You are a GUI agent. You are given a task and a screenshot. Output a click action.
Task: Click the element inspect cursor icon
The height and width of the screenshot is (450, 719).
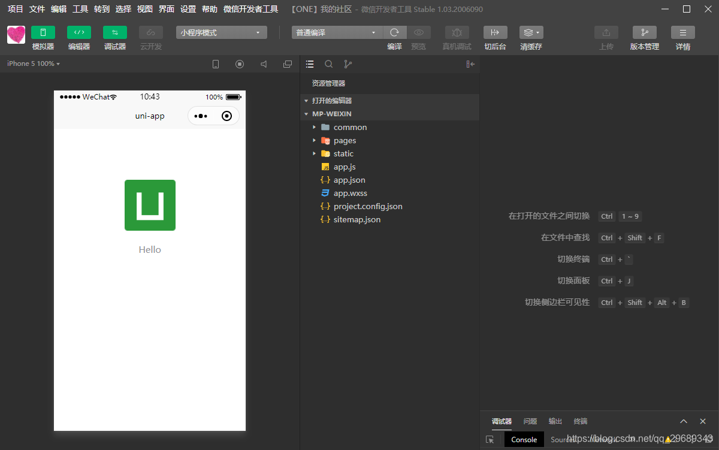pos(490,439)
